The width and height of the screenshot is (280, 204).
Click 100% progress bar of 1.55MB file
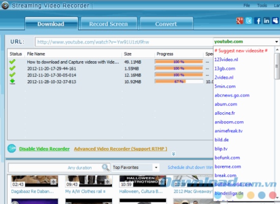tap(179, 68)
